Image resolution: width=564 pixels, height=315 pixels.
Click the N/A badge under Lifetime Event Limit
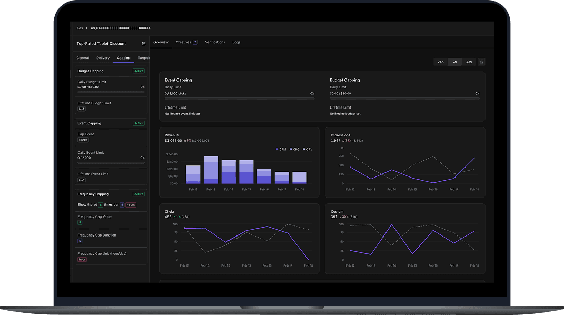(82, 180)
